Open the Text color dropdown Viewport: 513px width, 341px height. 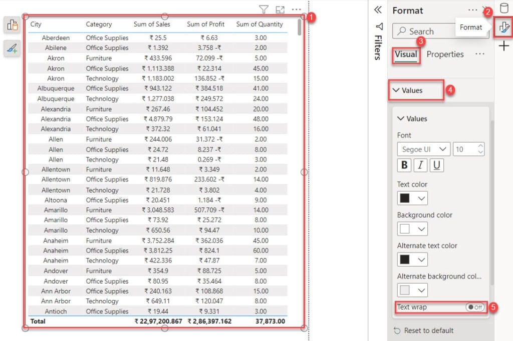[x=421, y=198]
